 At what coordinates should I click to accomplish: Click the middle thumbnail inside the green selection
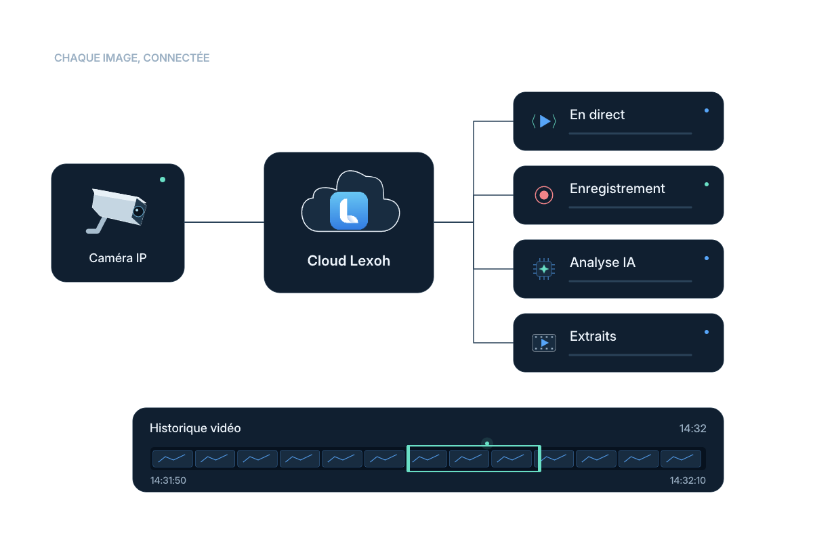coord(469,459)
